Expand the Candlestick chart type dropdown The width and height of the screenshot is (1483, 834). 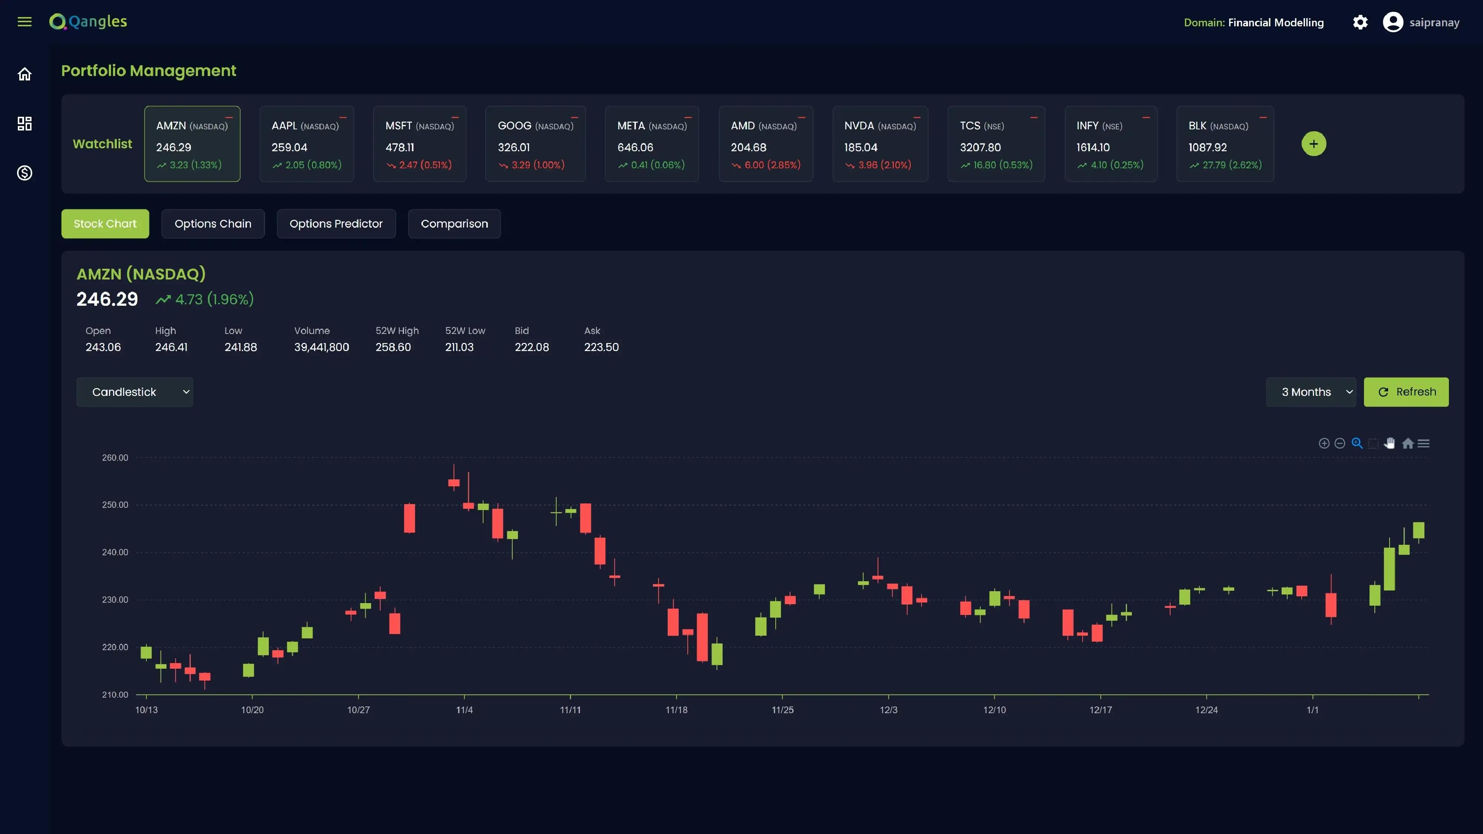coord(135,392)
